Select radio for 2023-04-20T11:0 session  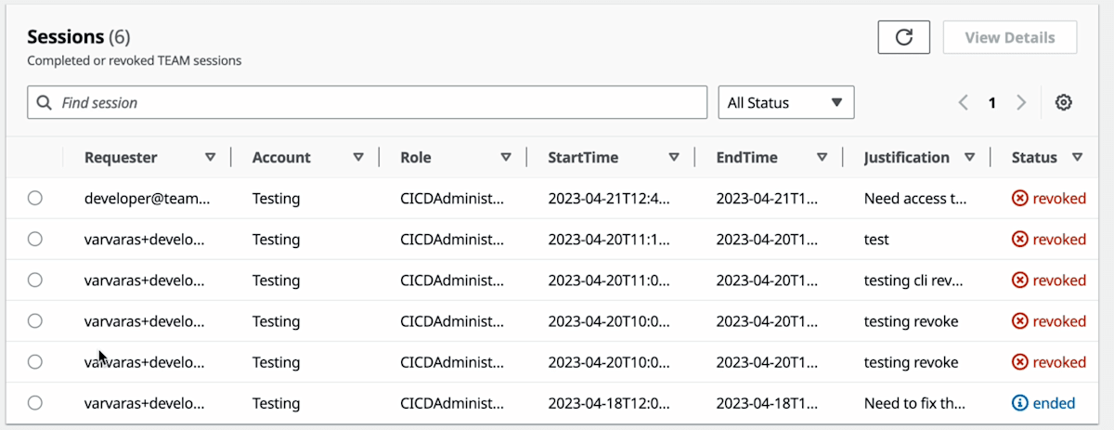34,280
